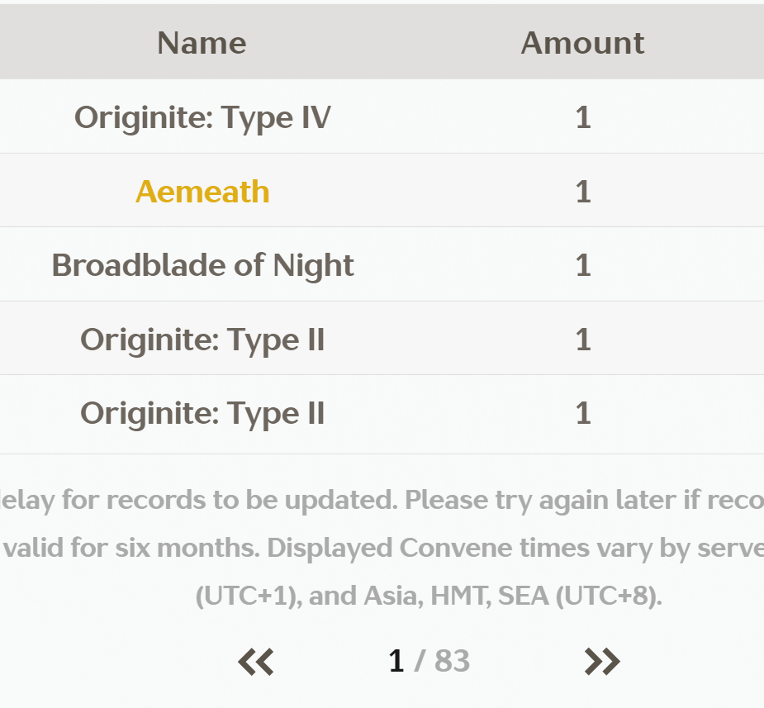Click the upper Originite: Type II amount

coord(583,340)
